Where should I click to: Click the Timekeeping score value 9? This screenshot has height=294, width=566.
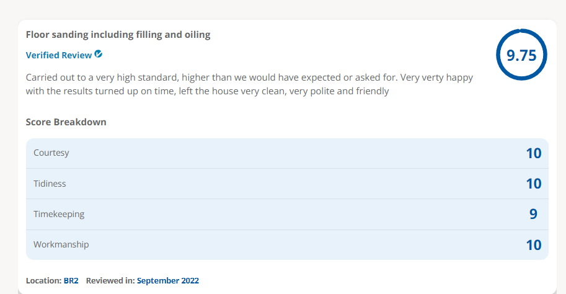(x=533, y=214)
